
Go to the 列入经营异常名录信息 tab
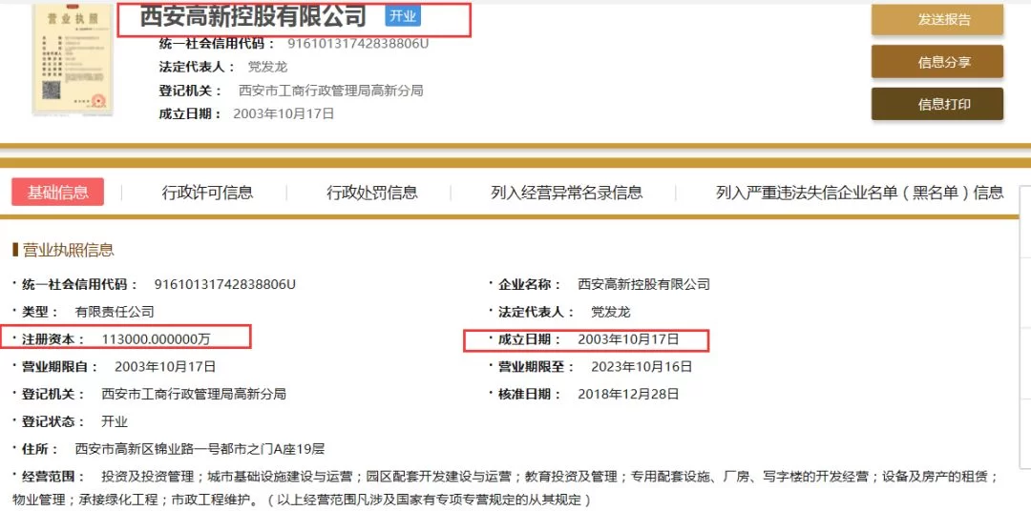[x=566, y=193]
